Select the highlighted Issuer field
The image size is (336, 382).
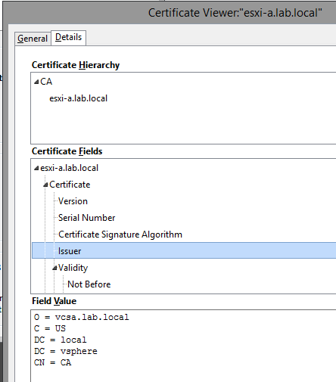(184, 250)
